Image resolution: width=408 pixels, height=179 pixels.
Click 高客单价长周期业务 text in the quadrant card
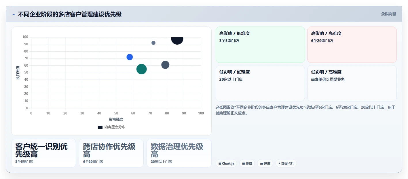[x=328, y=79]
